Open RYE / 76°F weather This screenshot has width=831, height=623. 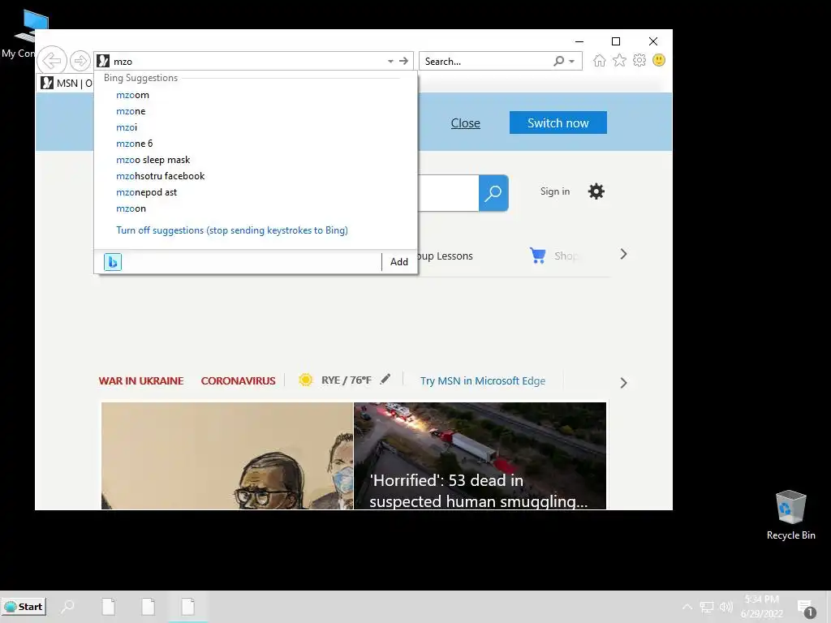pyautogui.click(x=346, y=380)
